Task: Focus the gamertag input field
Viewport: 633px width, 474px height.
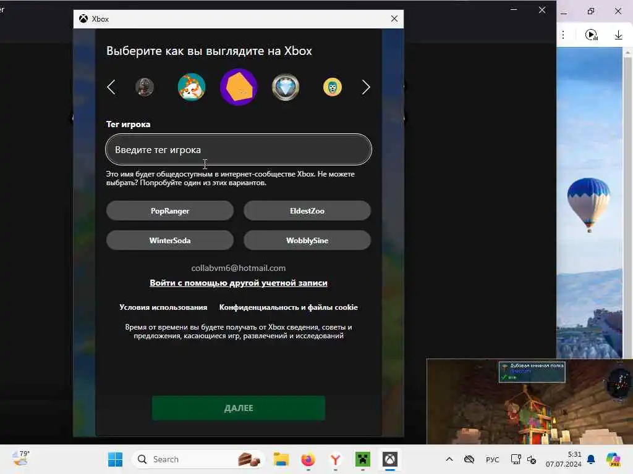Action: point(239,149)
